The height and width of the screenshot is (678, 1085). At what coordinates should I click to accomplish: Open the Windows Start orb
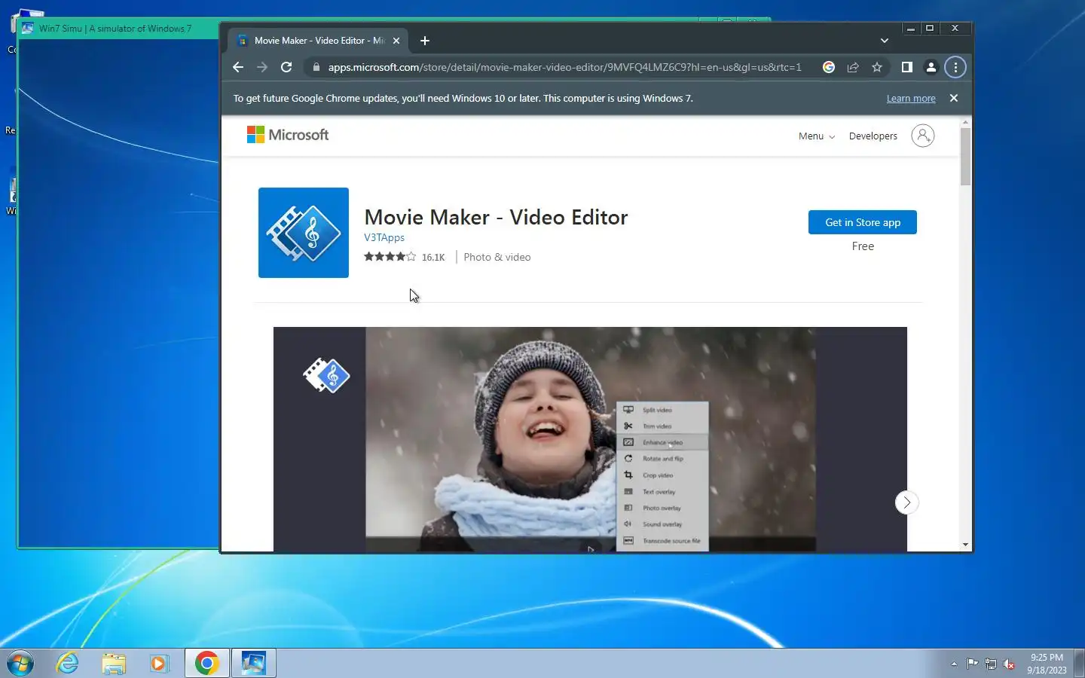20,663
